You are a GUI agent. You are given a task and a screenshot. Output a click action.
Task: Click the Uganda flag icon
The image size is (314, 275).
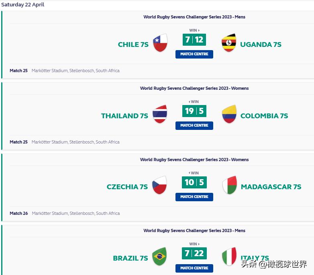tap(229, 43)
